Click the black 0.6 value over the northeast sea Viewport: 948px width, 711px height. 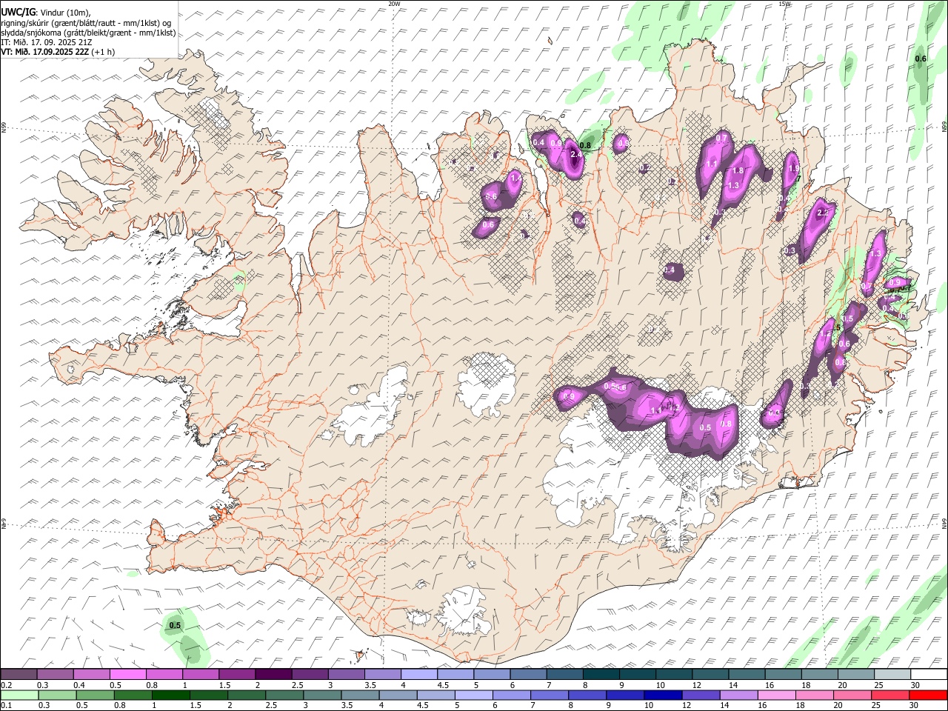(921, 59)
